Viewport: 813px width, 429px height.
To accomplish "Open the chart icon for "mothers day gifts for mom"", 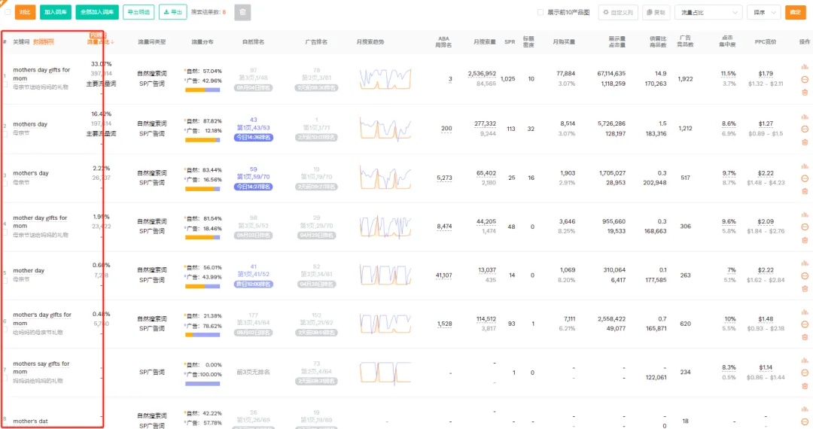I will point(804,67).
